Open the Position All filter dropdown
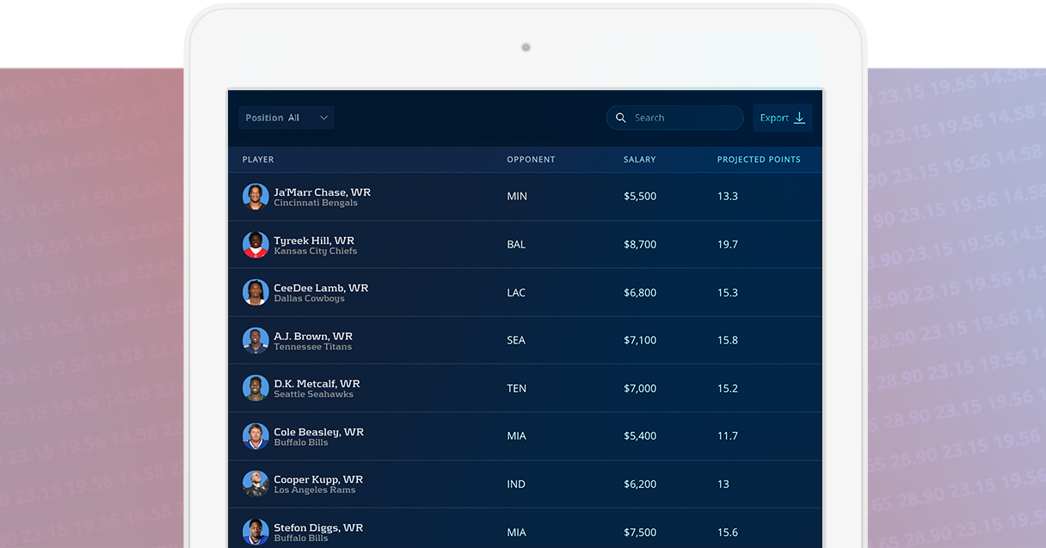1046x548 pixels. 286,118
